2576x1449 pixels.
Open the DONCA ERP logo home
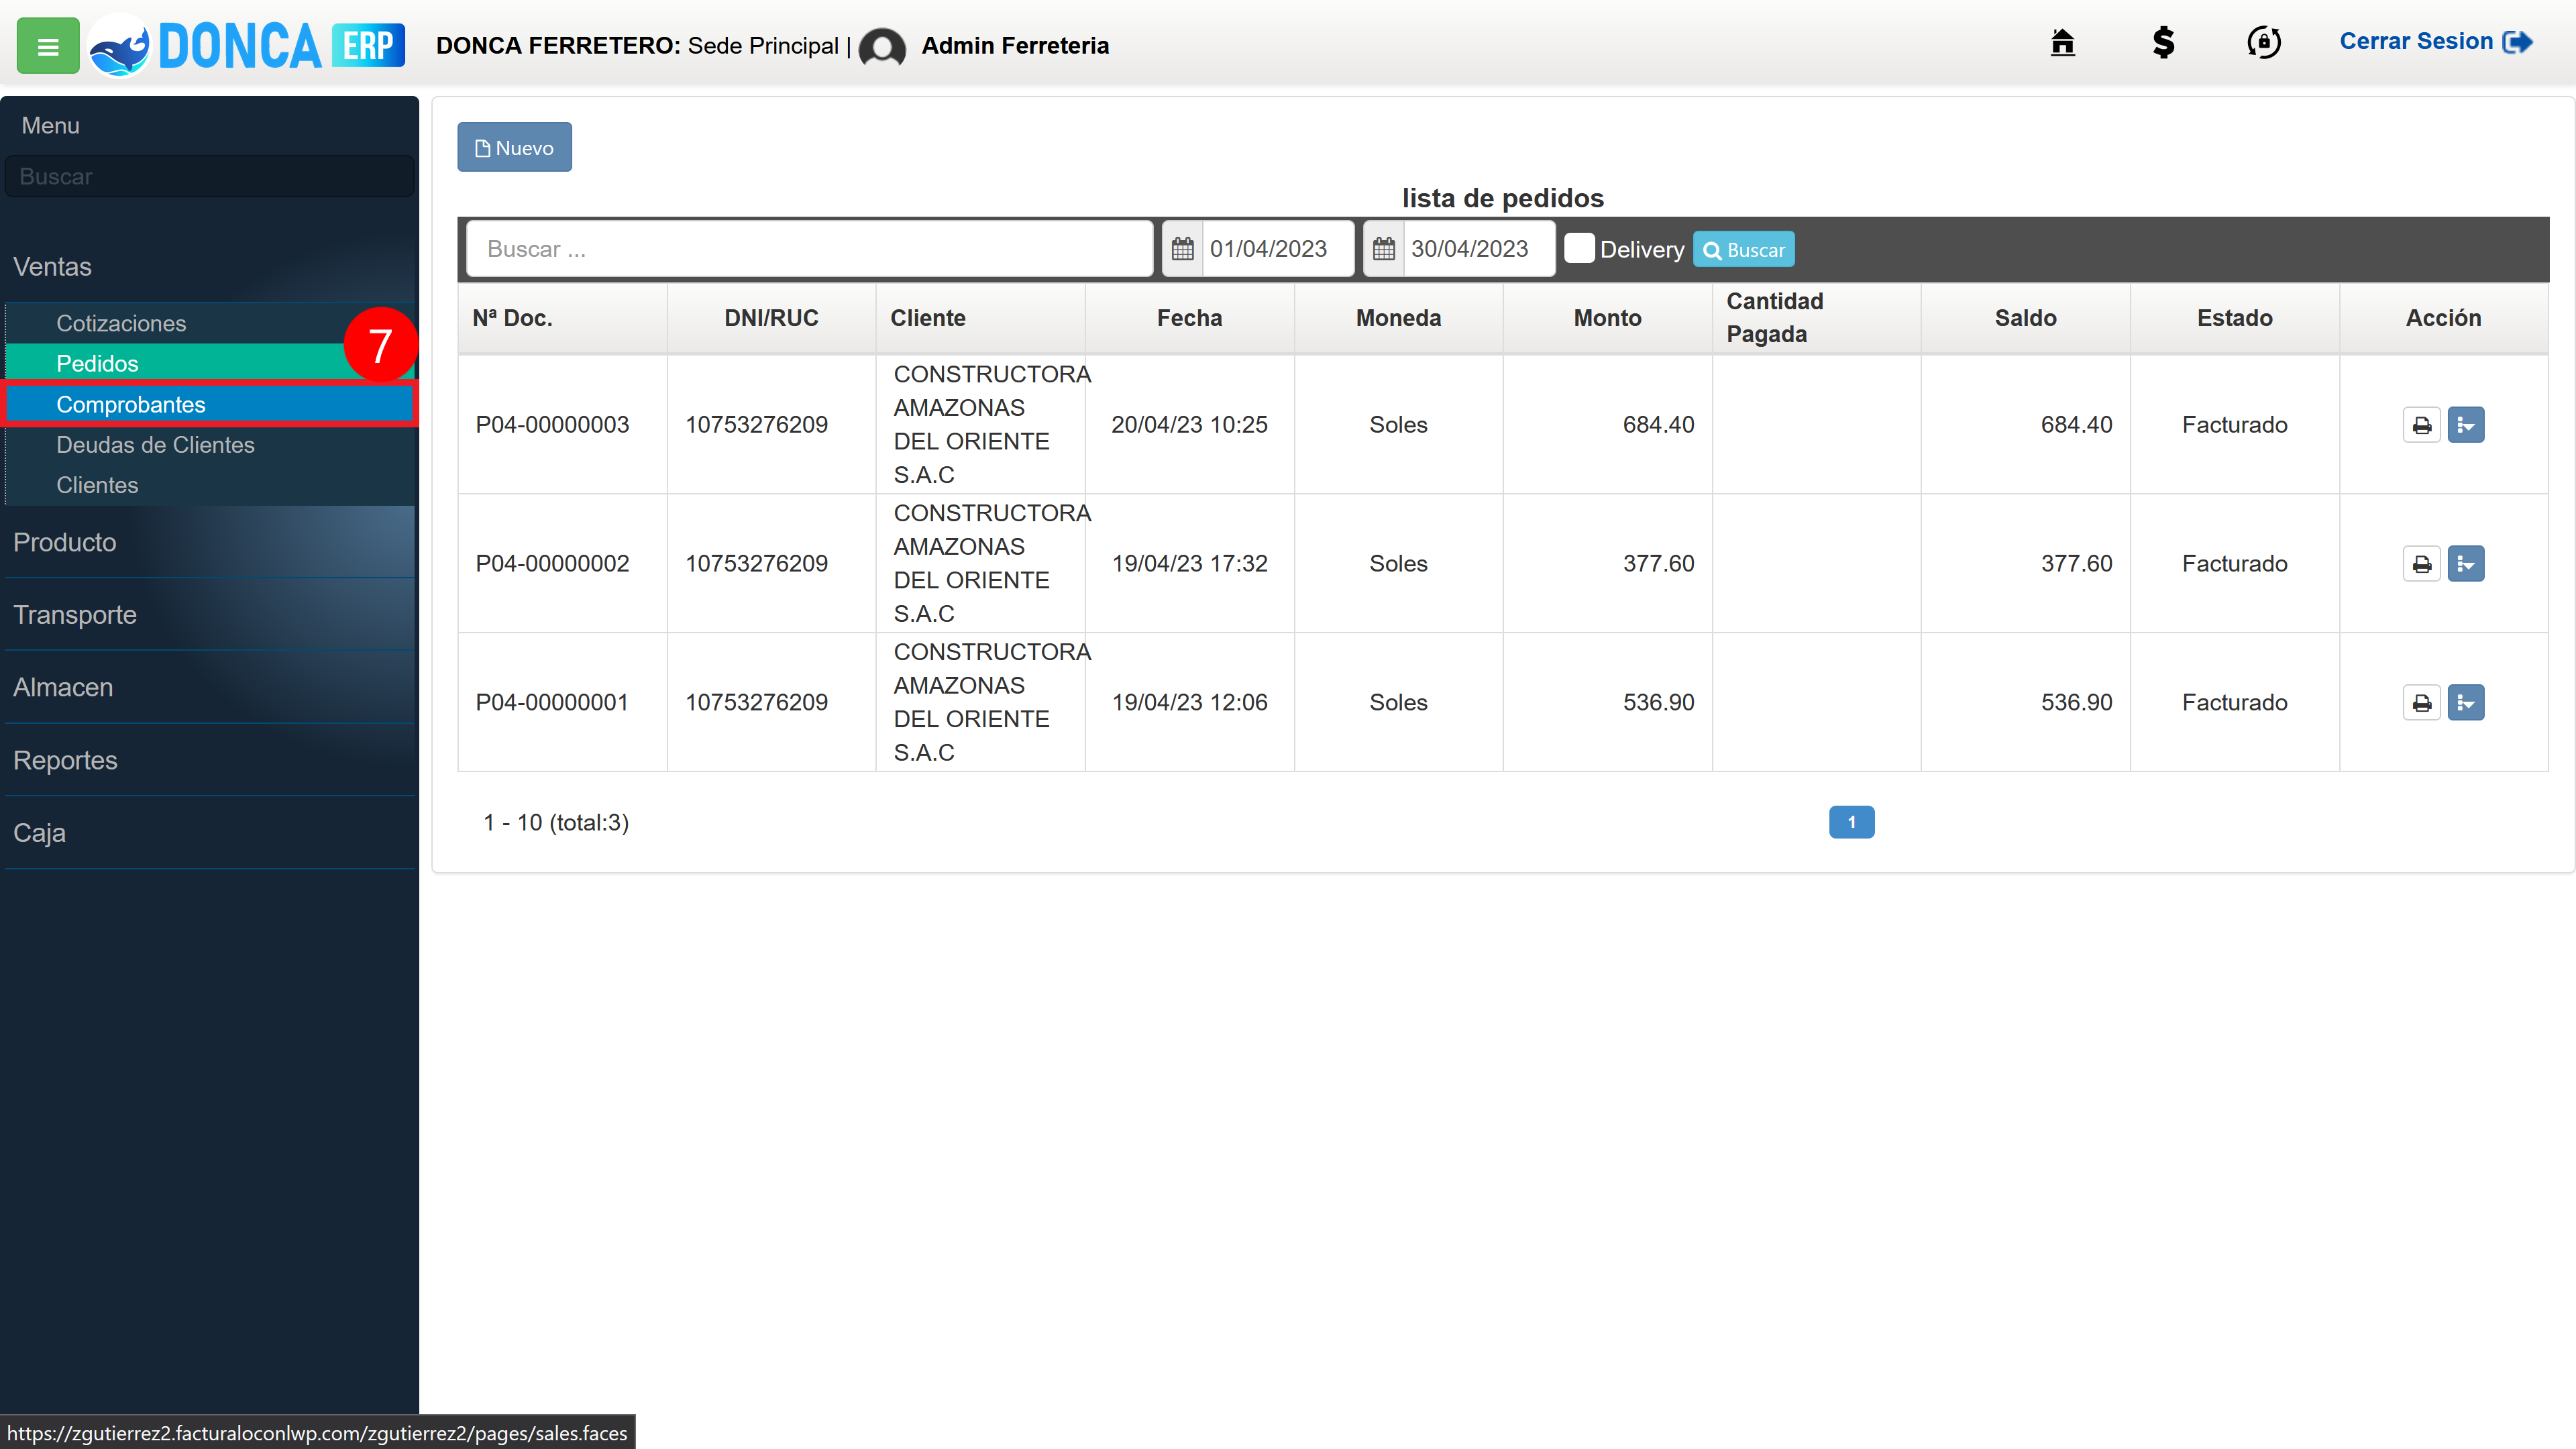click(247, 46)
